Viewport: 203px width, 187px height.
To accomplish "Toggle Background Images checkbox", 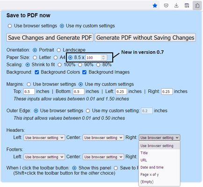I will (84, 72).
